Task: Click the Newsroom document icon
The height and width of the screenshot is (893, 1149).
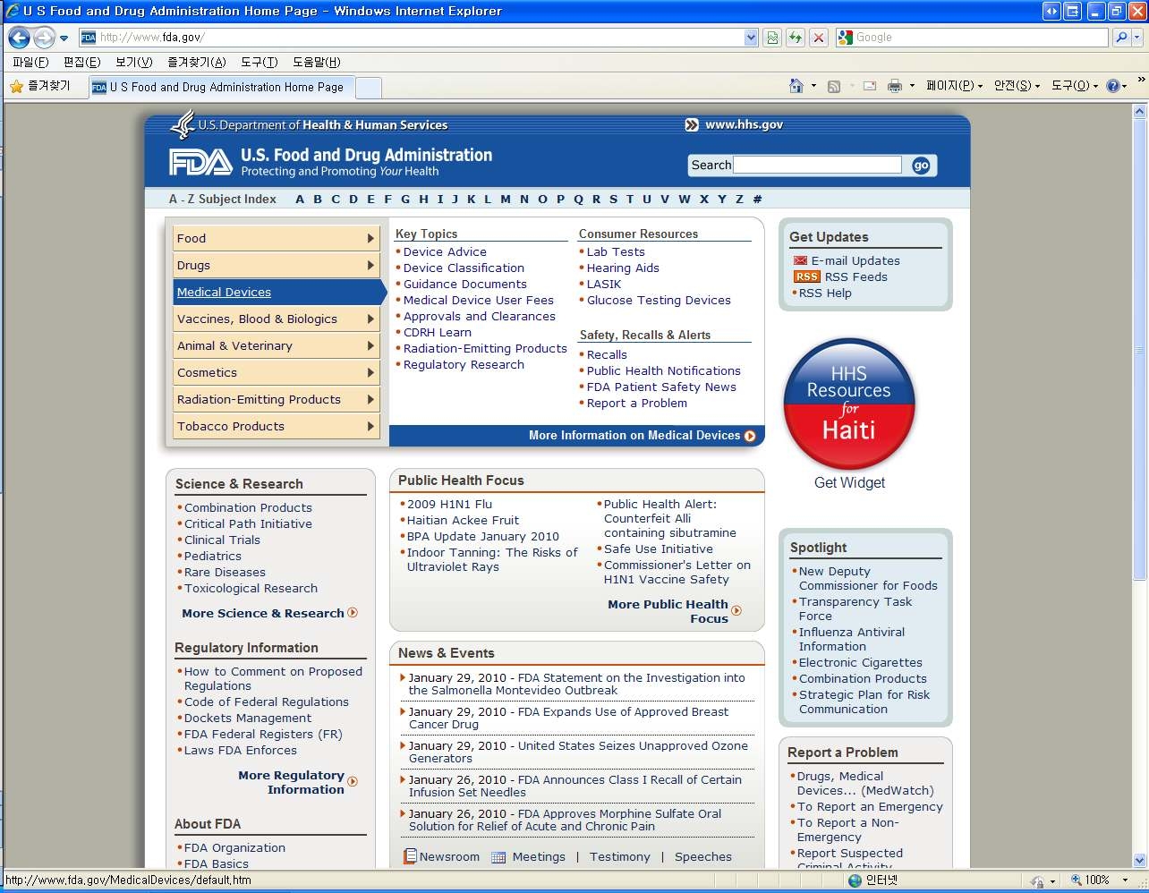Action: click(x=411, y=856)
